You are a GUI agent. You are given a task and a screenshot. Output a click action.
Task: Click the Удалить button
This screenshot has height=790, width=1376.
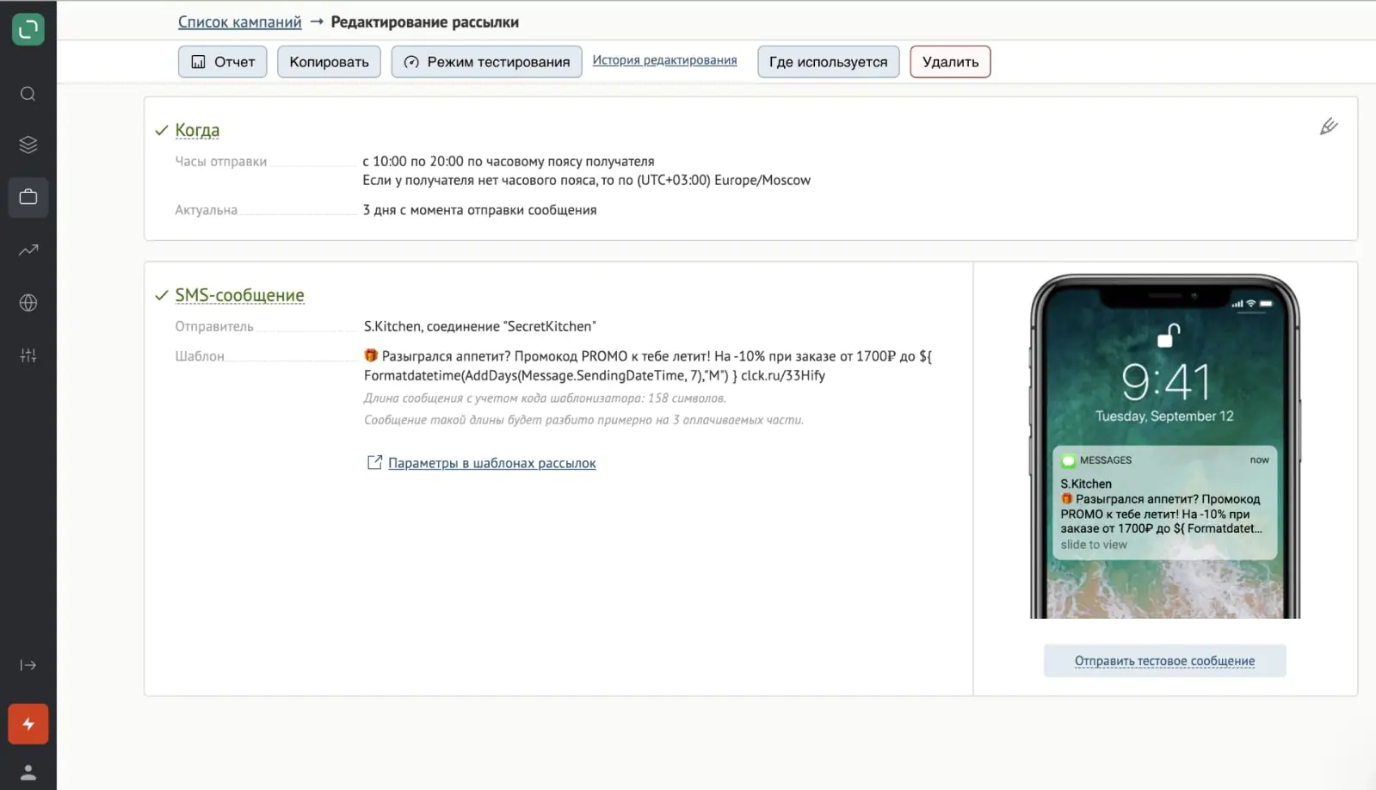950,62
